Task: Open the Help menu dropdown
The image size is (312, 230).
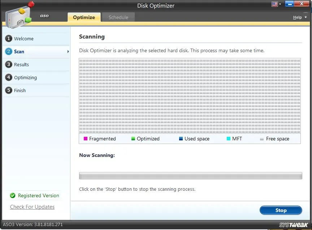Action: click(x=299, y=17)
